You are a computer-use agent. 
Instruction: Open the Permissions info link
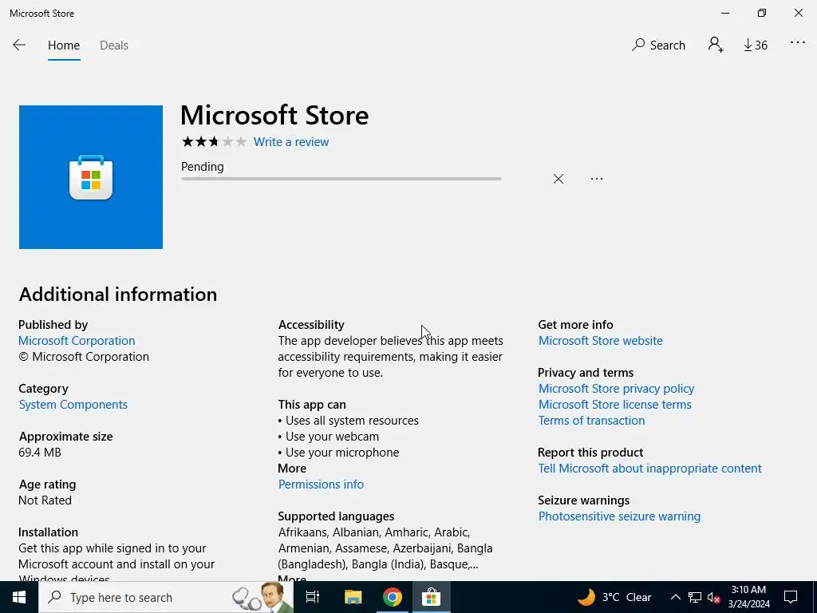(321, 484)
